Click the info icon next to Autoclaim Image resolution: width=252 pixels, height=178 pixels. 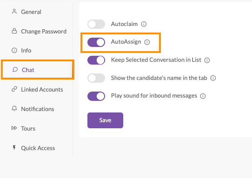(x=144, y=24)
